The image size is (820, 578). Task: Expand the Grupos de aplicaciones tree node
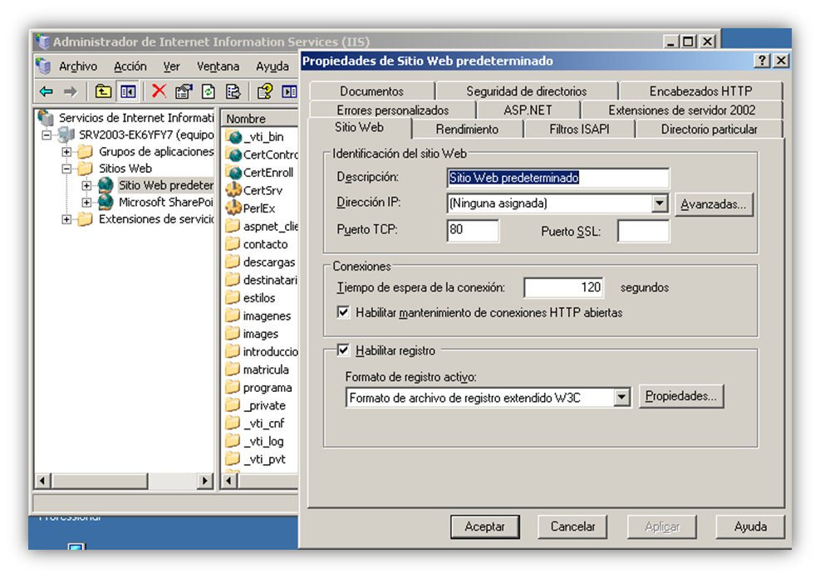pos(66,152)
